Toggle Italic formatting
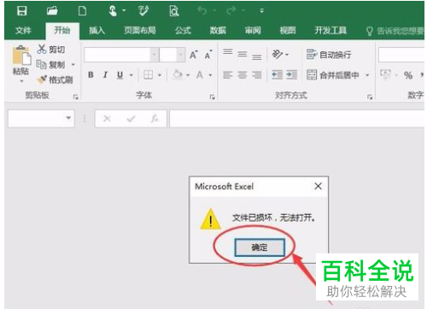Image resolution: width=427 pixels, height=309 pixels. click(x=105, y=75)
